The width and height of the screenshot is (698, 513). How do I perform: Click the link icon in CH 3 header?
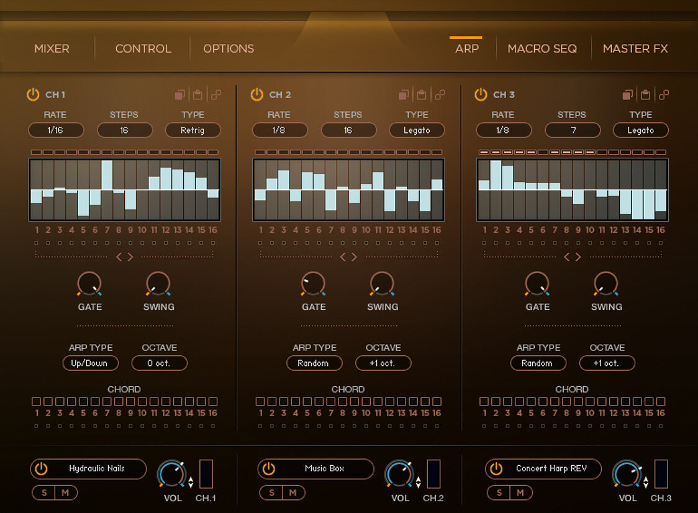click(664, 95)
